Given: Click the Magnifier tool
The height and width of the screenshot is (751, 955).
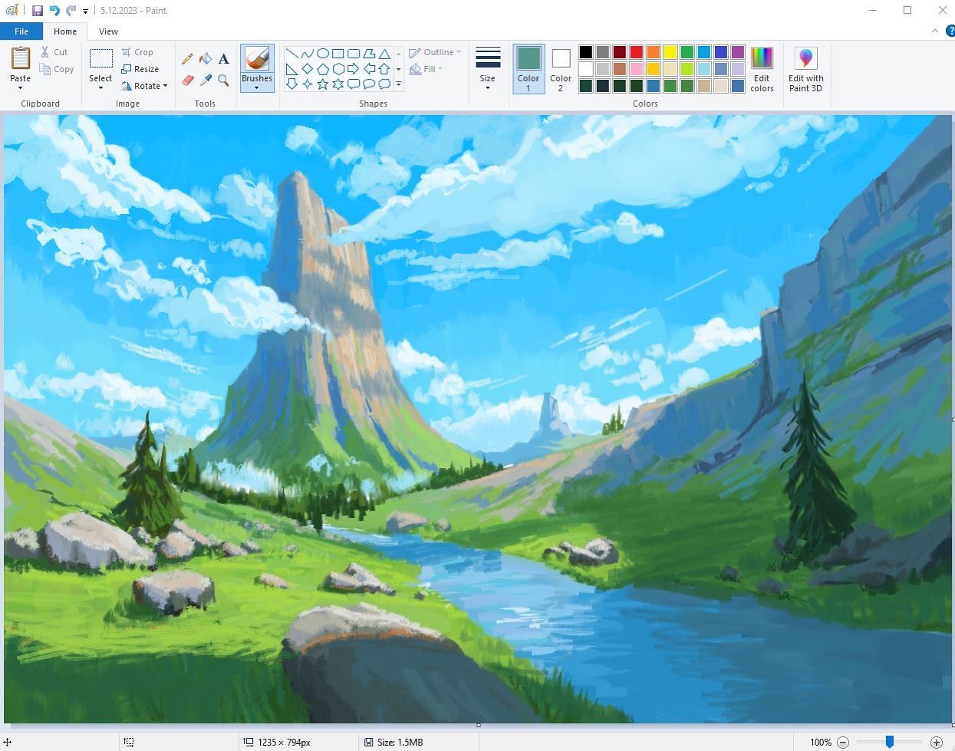Looking at the screenshot, I should (223, 80).
